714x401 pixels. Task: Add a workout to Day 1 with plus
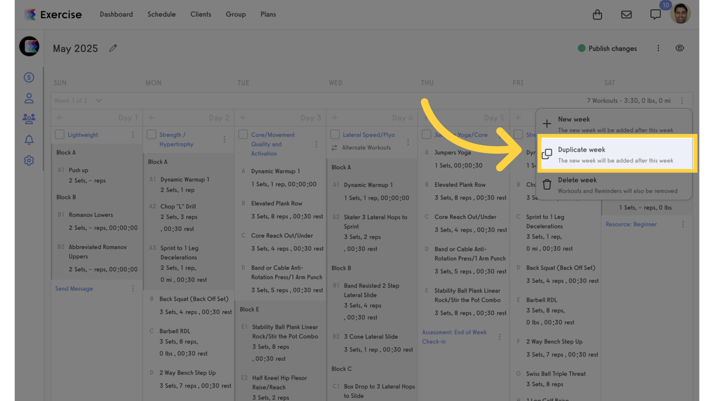coord(60,118)
